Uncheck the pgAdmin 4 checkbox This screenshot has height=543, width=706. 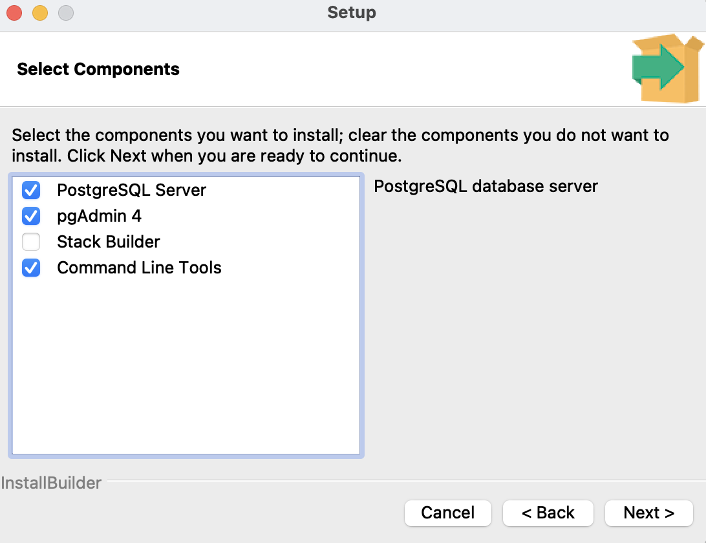point(31,216)
